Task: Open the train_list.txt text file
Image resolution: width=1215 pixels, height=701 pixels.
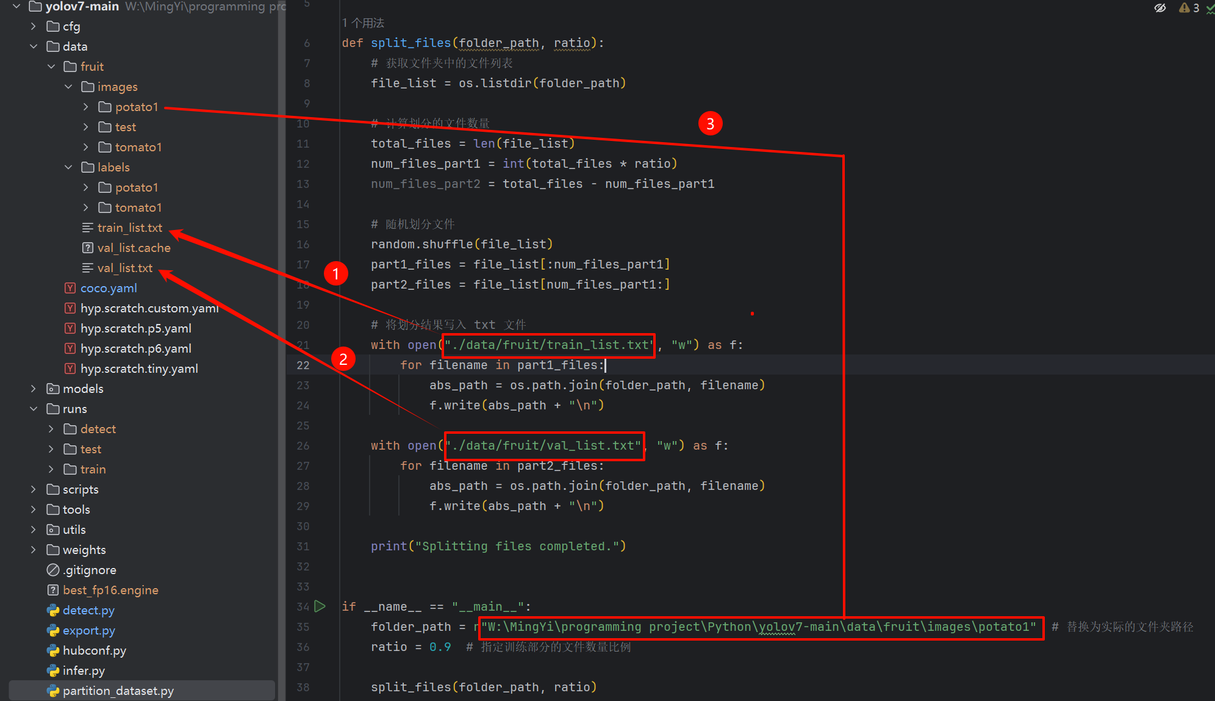Action: 129,228
